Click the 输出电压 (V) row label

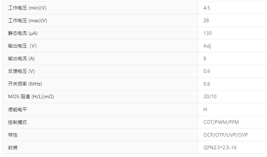[22, 46]
